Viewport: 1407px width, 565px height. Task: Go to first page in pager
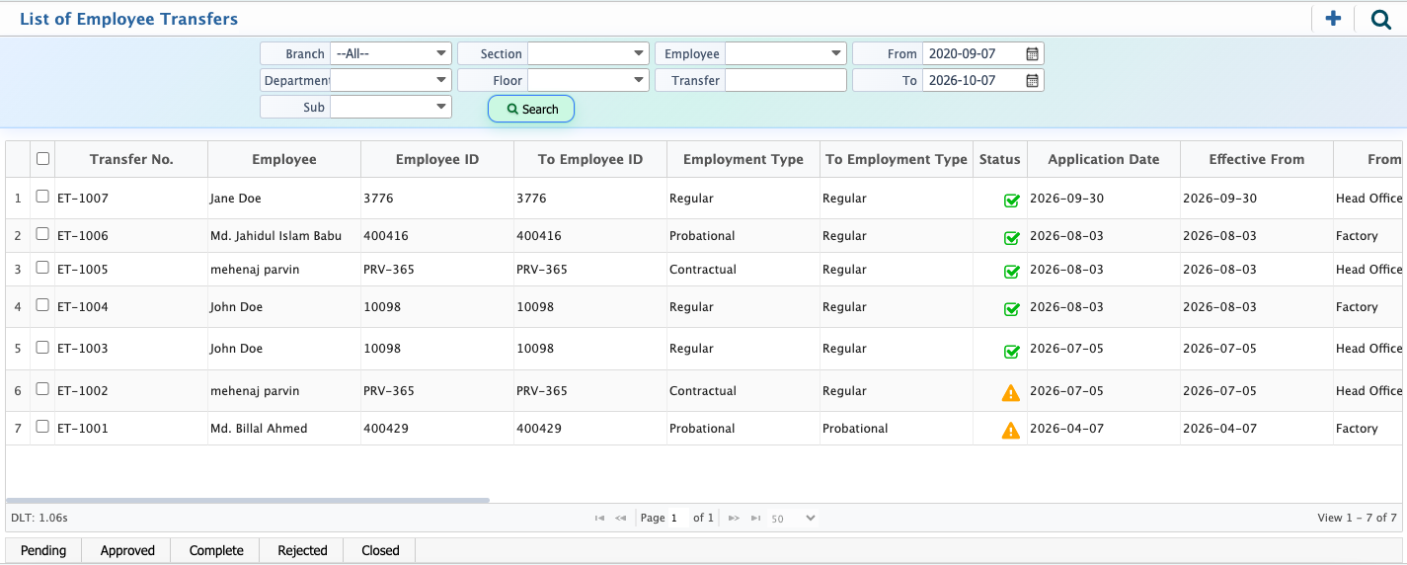click(x=599, y=518)
